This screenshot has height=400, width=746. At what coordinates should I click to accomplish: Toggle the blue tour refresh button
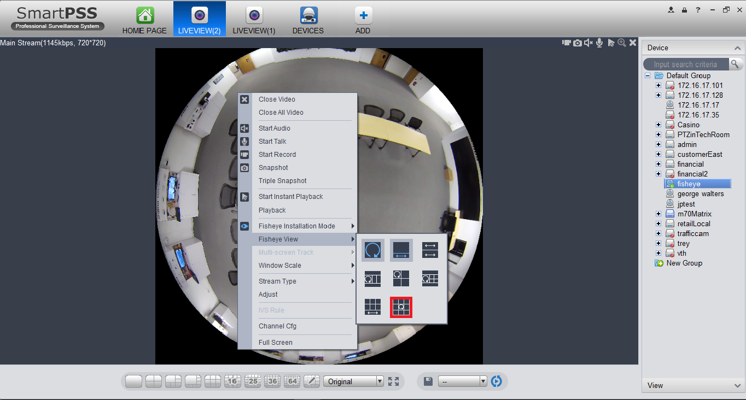[497, 381]
